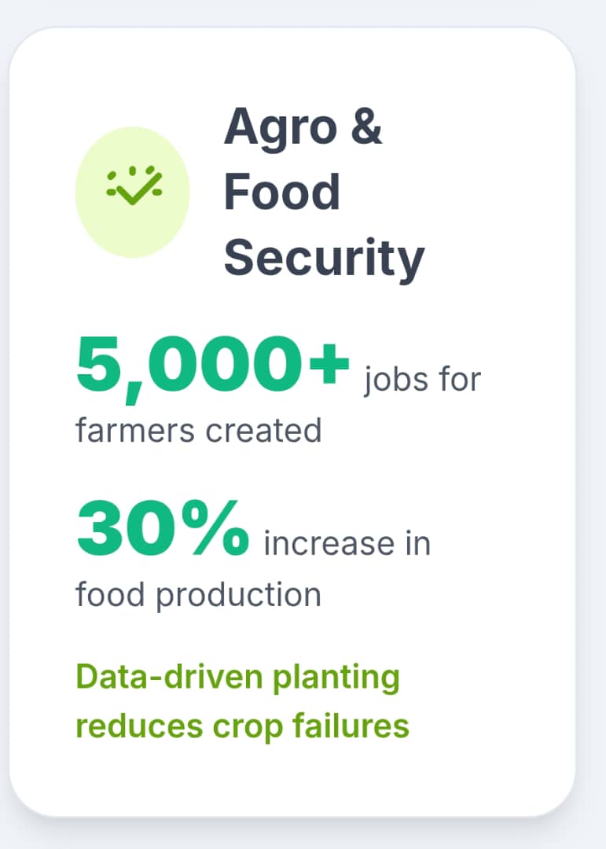Click the 'jobs for' text
This screenshot has height=849, width=606.
pyautogui.click(x=422, y=380)
